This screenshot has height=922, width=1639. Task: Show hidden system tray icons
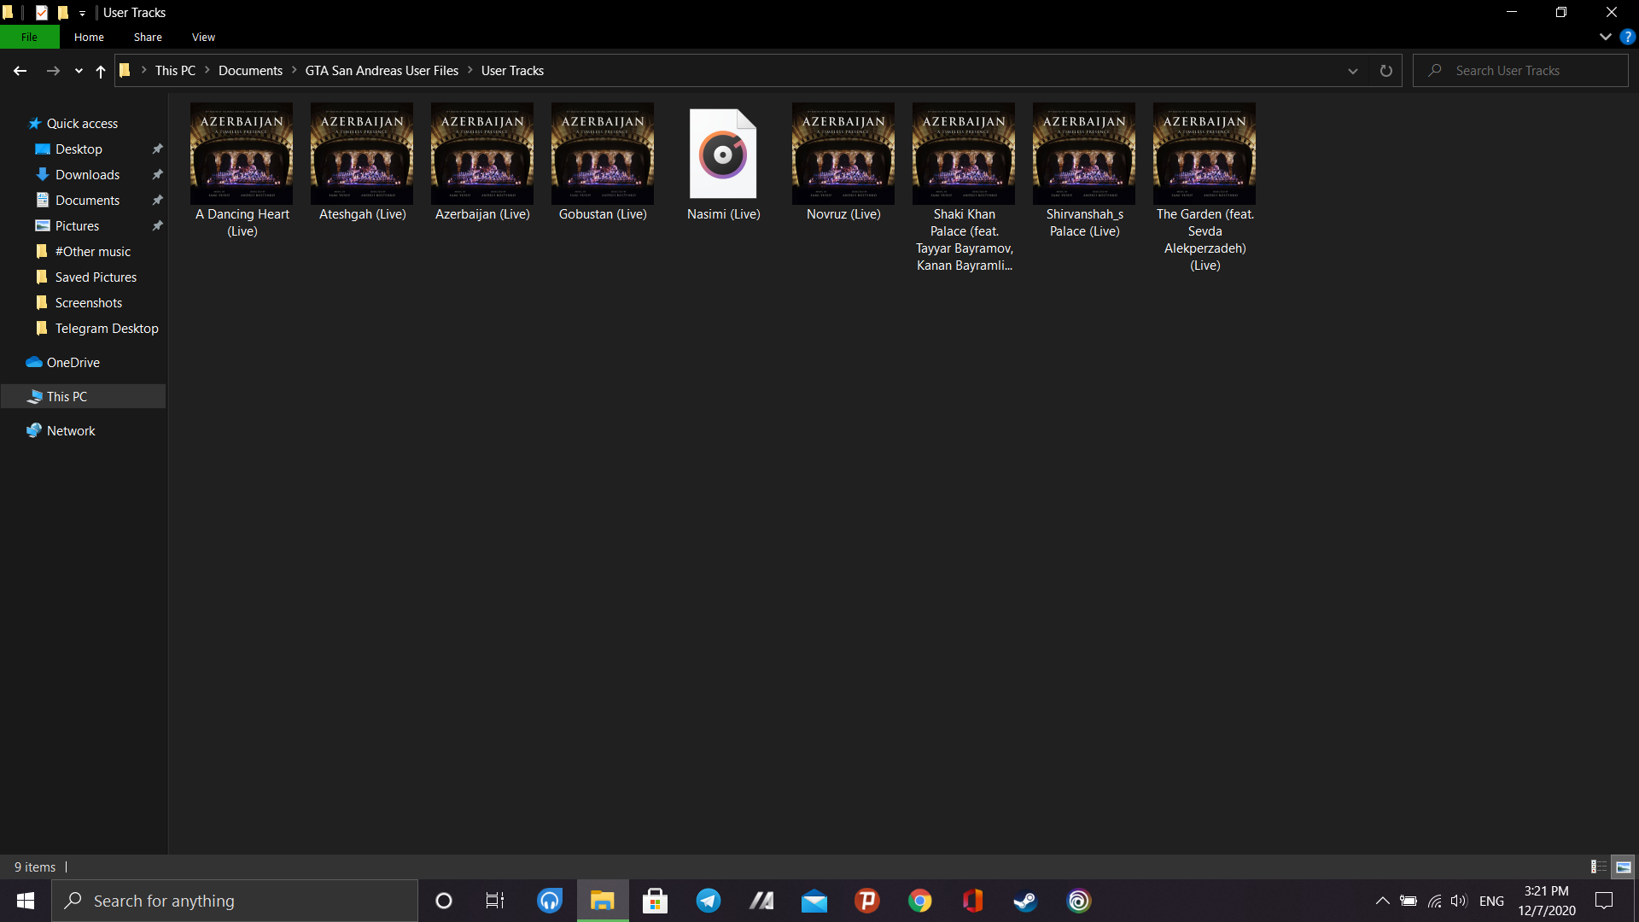point(1382,901)
